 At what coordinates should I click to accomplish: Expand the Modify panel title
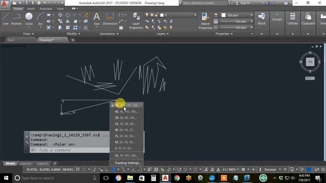click(73, 34)
